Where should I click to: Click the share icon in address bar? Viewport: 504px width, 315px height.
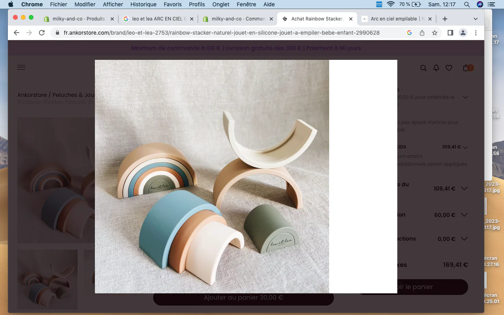click(422, 33)
